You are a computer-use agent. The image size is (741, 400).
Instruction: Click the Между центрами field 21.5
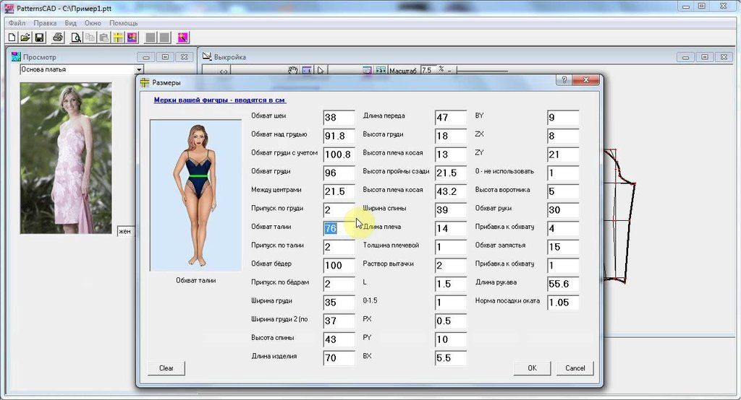point(339,191)
